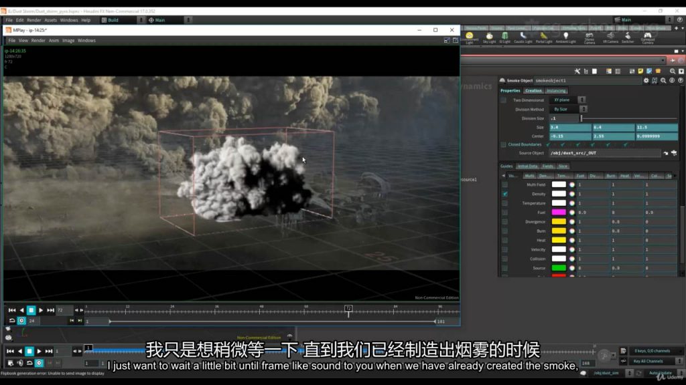This screenshot has width=686, height=385.
Task: Jump to last frame in MPlay
Action: click(51, 310)
